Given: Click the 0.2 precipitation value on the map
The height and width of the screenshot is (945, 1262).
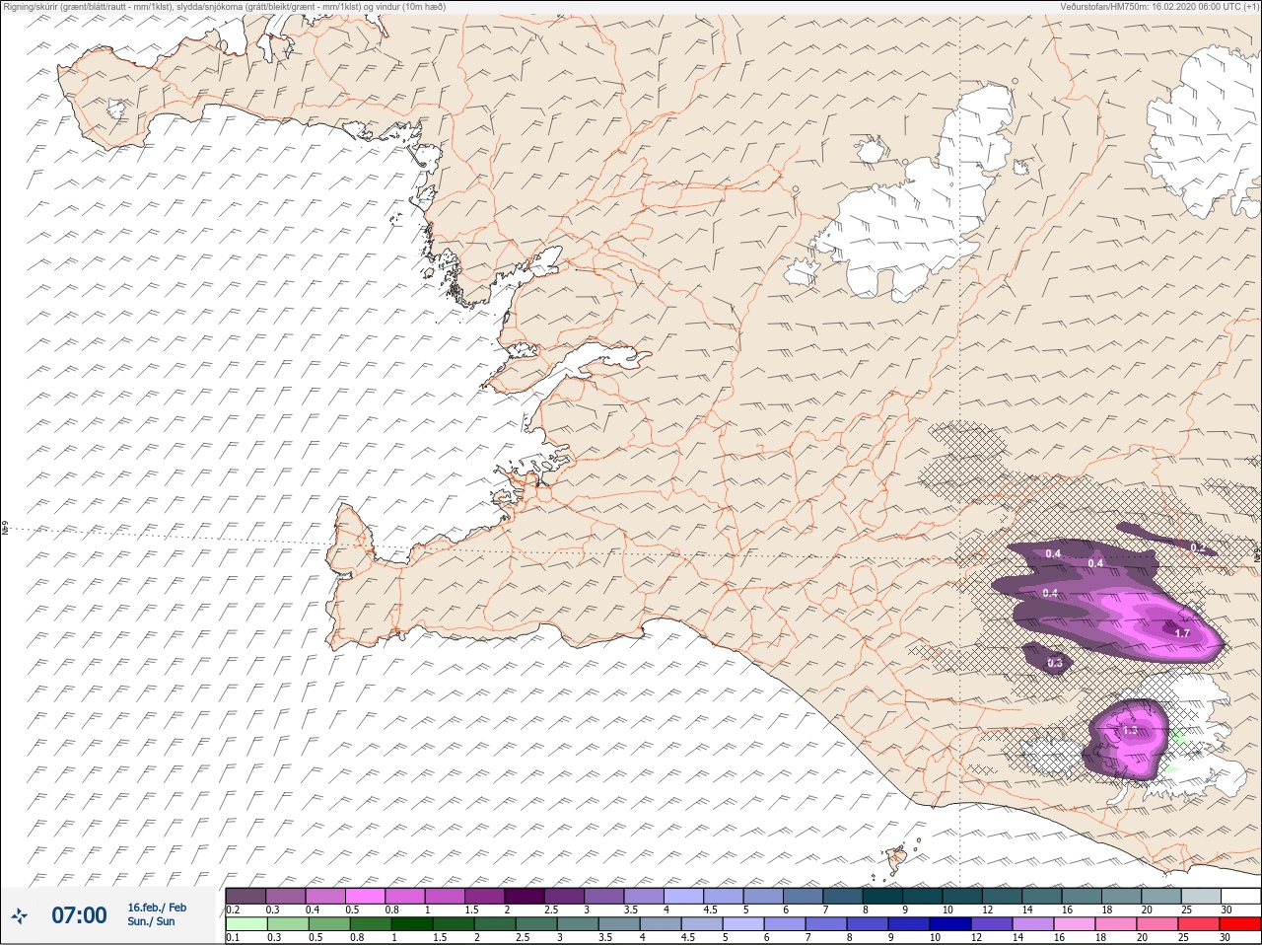Looking at the screenshot, I should (1198, 547).
